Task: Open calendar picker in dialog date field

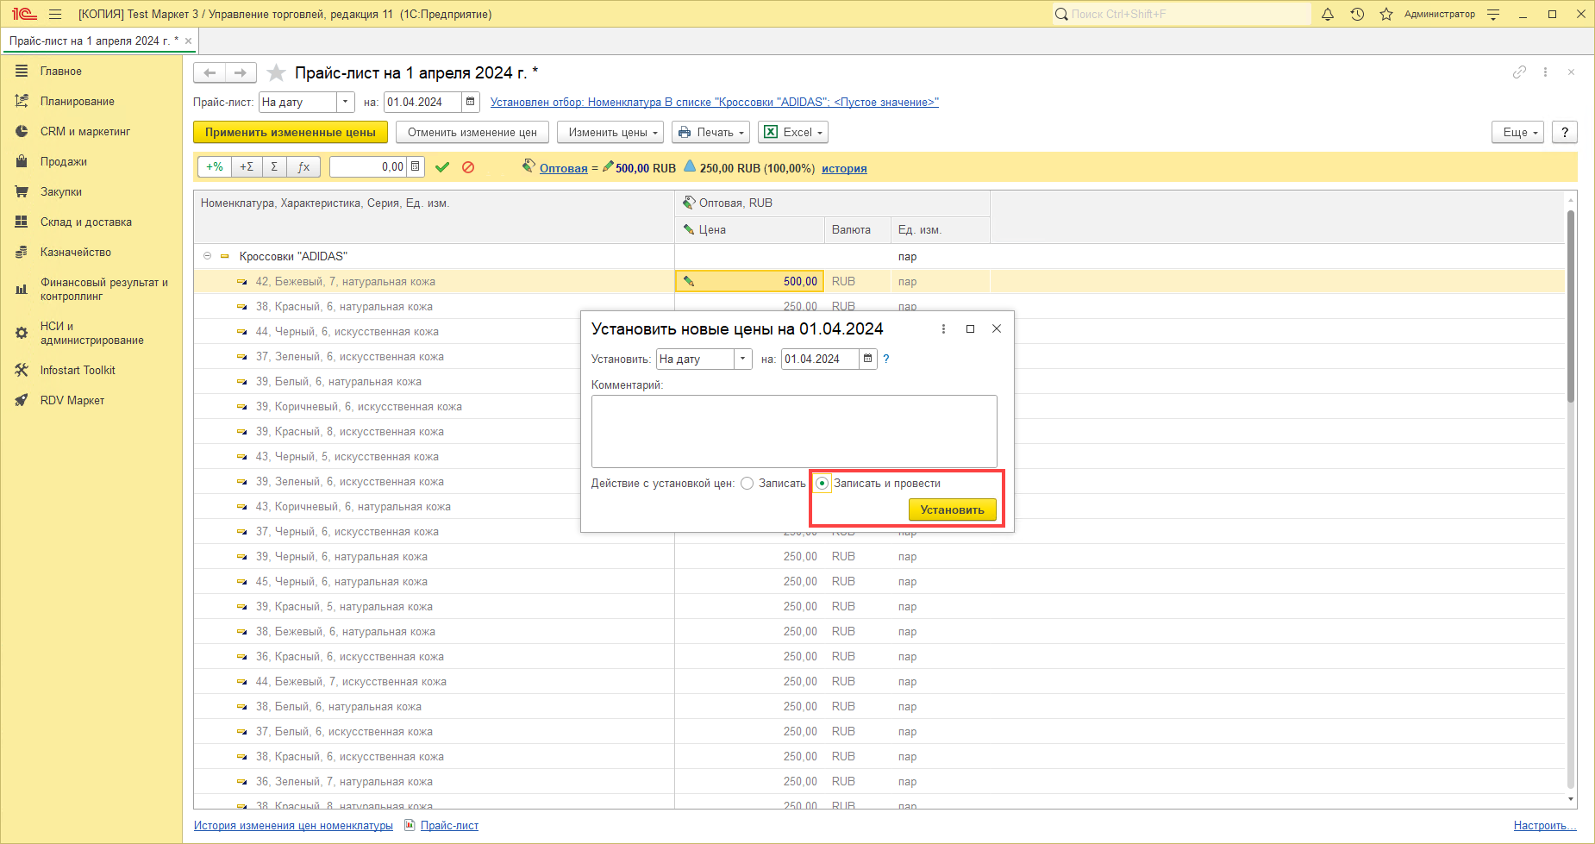Action: point(868,359)
